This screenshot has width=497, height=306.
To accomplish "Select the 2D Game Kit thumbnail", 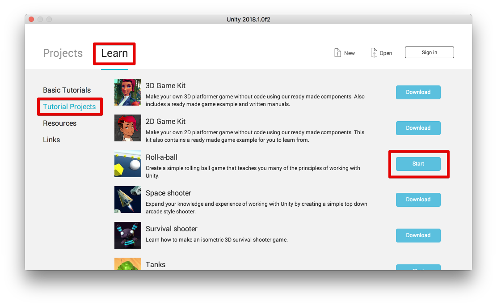I will tap(128, 128).
